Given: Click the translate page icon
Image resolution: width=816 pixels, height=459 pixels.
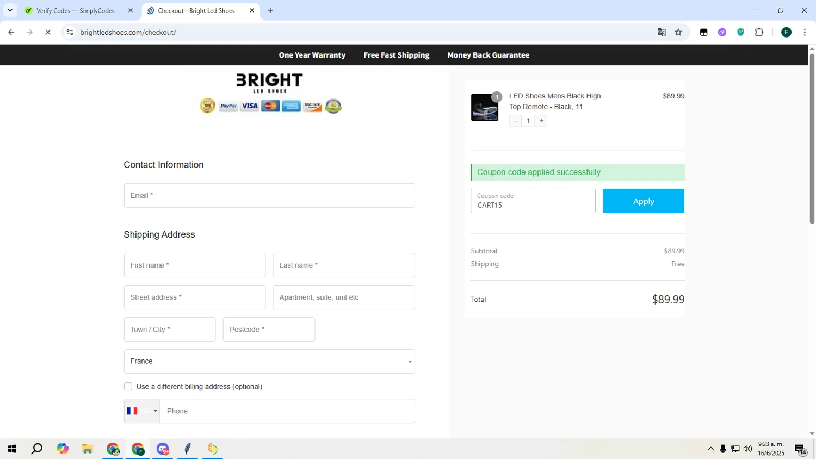Looking at the screenshot, I should pyautogui.click(x=662, y=32).
